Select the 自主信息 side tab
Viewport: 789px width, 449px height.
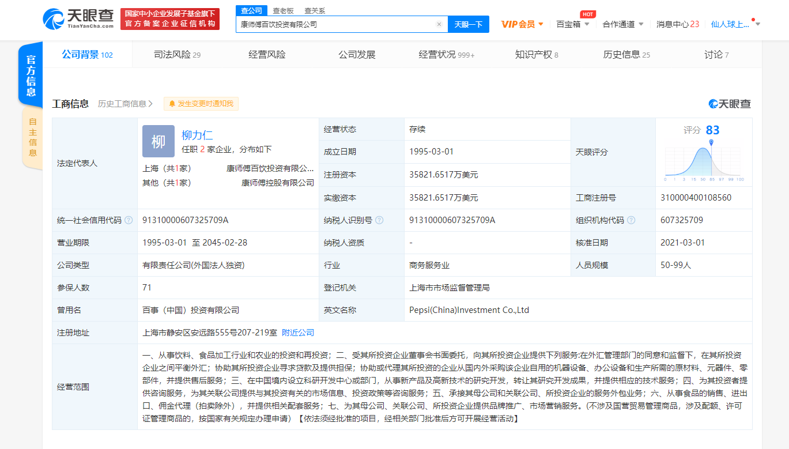pos(33,137)
